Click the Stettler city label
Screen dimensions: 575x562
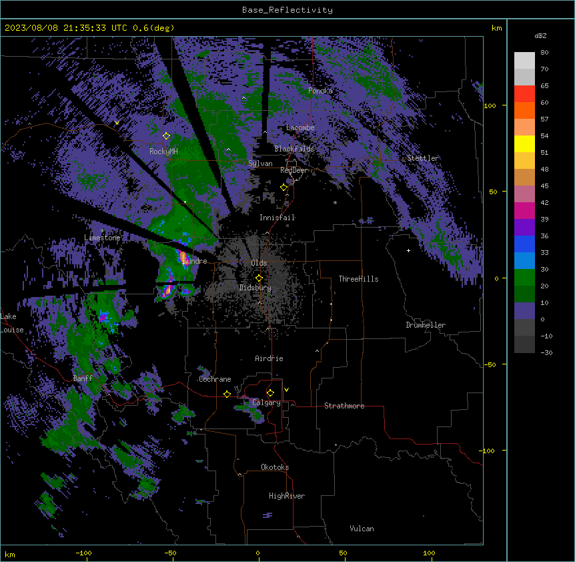[423, 158]
